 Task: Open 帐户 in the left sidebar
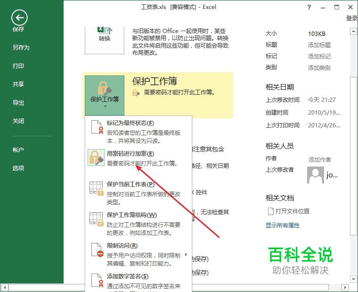click(x=18, y=150)
